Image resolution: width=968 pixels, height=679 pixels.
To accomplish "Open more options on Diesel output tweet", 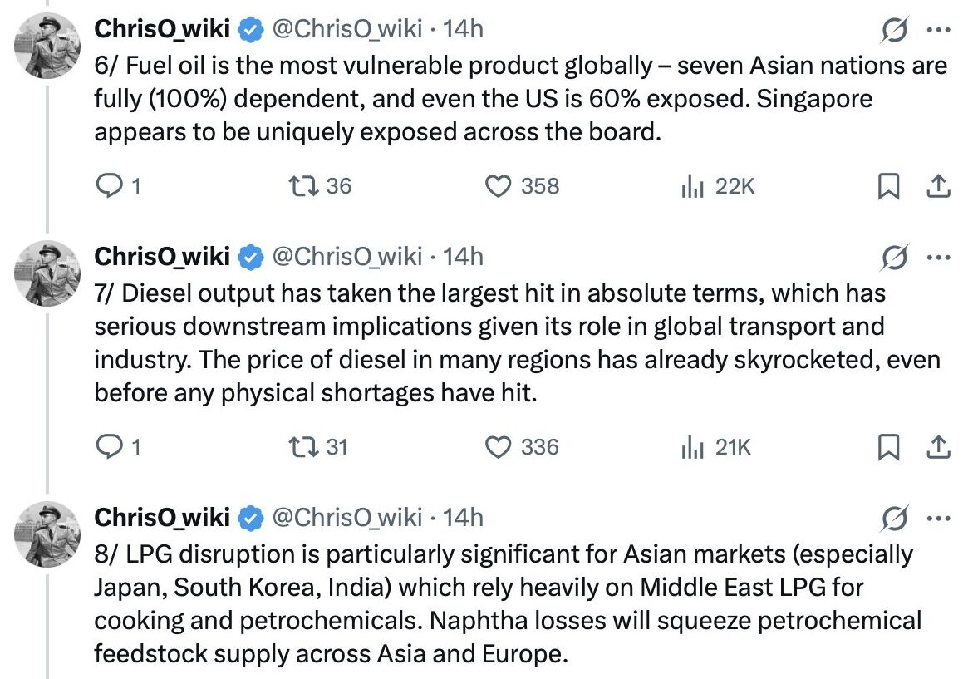I will (x=938, y=258).
